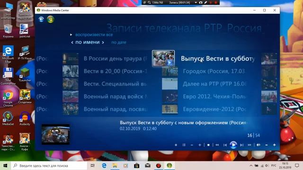The width and height of the screenshot is (303, 170).
Task: Click highlighted thumbnail of Вести в субботу
Action: click(163, 59)
